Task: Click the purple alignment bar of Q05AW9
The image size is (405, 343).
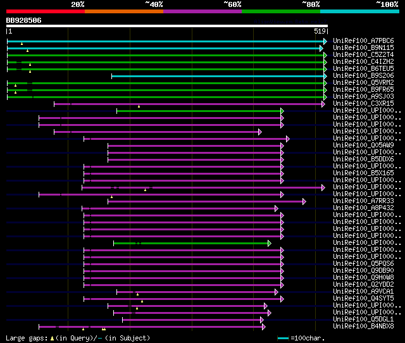Action: point(194,146)
